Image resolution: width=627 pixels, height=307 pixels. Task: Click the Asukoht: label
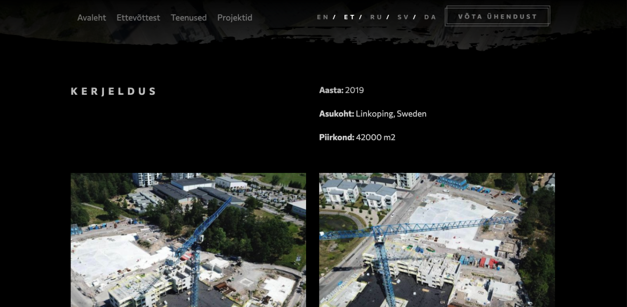(337, 113)
